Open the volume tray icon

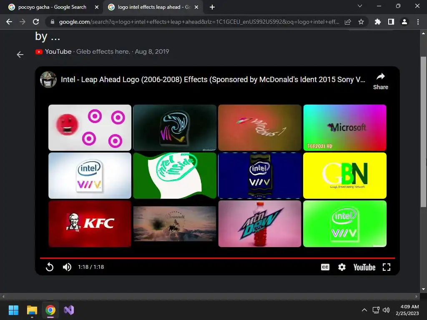pos(386,310)
